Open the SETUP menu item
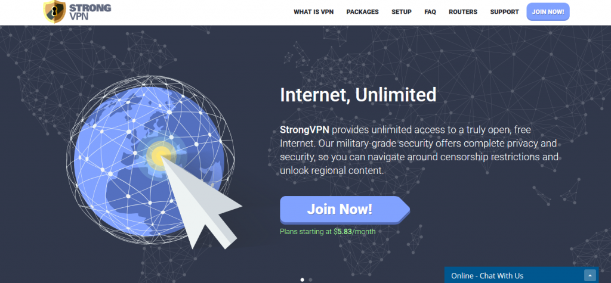 [402, 12]
